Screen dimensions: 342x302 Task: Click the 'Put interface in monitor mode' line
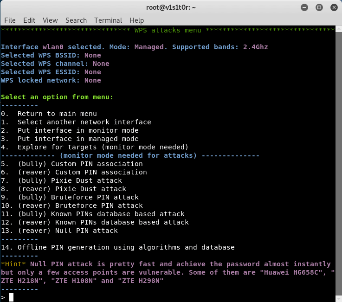pyautogui.click(x=78, y=130)
